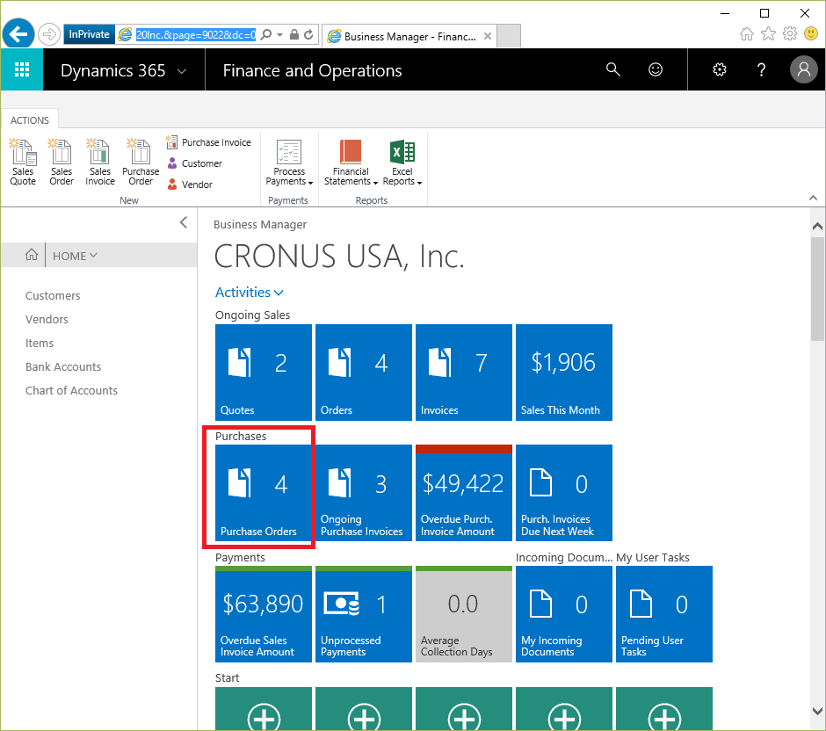Collapse the ribbon with the up chevron

coord(813,198)
